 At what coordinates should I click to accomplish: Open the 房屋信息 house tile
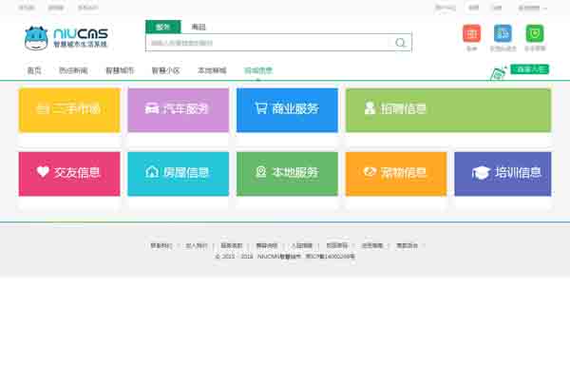[x=178, y=172]
